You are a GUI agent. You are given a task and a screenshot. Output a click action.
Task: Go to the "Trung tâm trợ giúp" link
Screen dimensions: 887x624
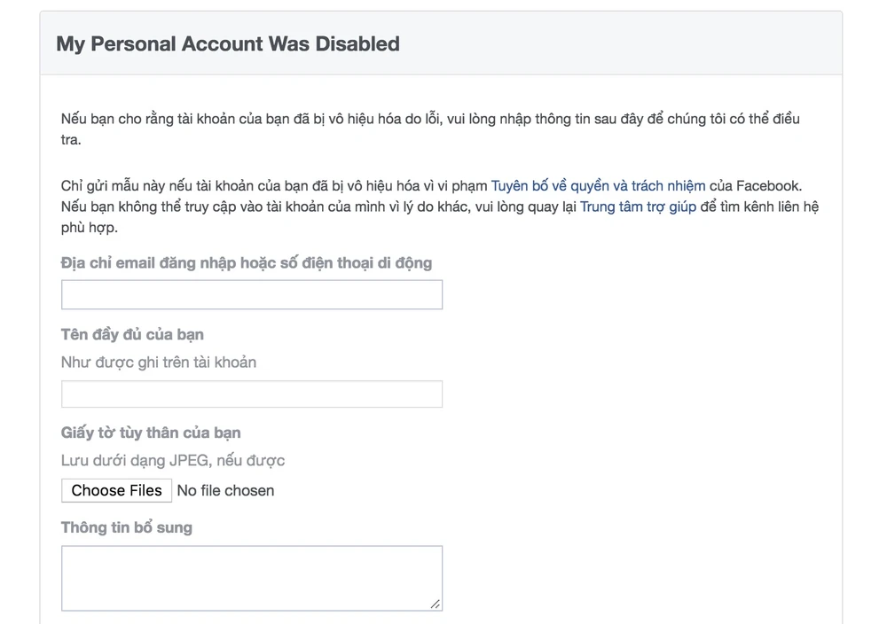point(637,207)
